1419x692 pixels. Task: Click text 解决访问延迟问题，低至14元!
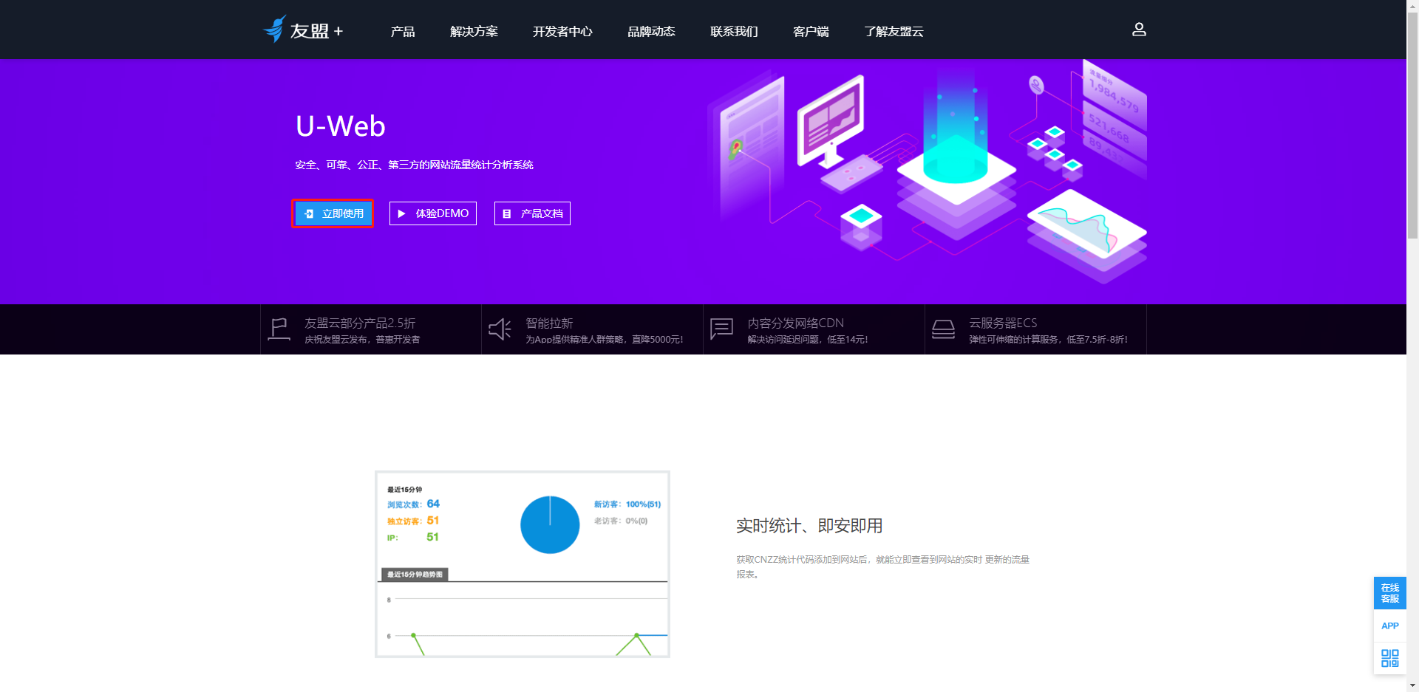pyautogui.click(x=808, y=340)
